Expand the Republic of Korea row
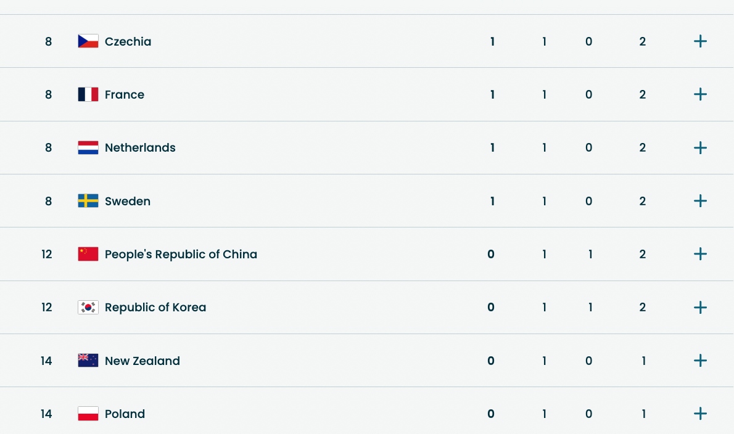Screen dimensions: 734x434 tap(700, 307)
